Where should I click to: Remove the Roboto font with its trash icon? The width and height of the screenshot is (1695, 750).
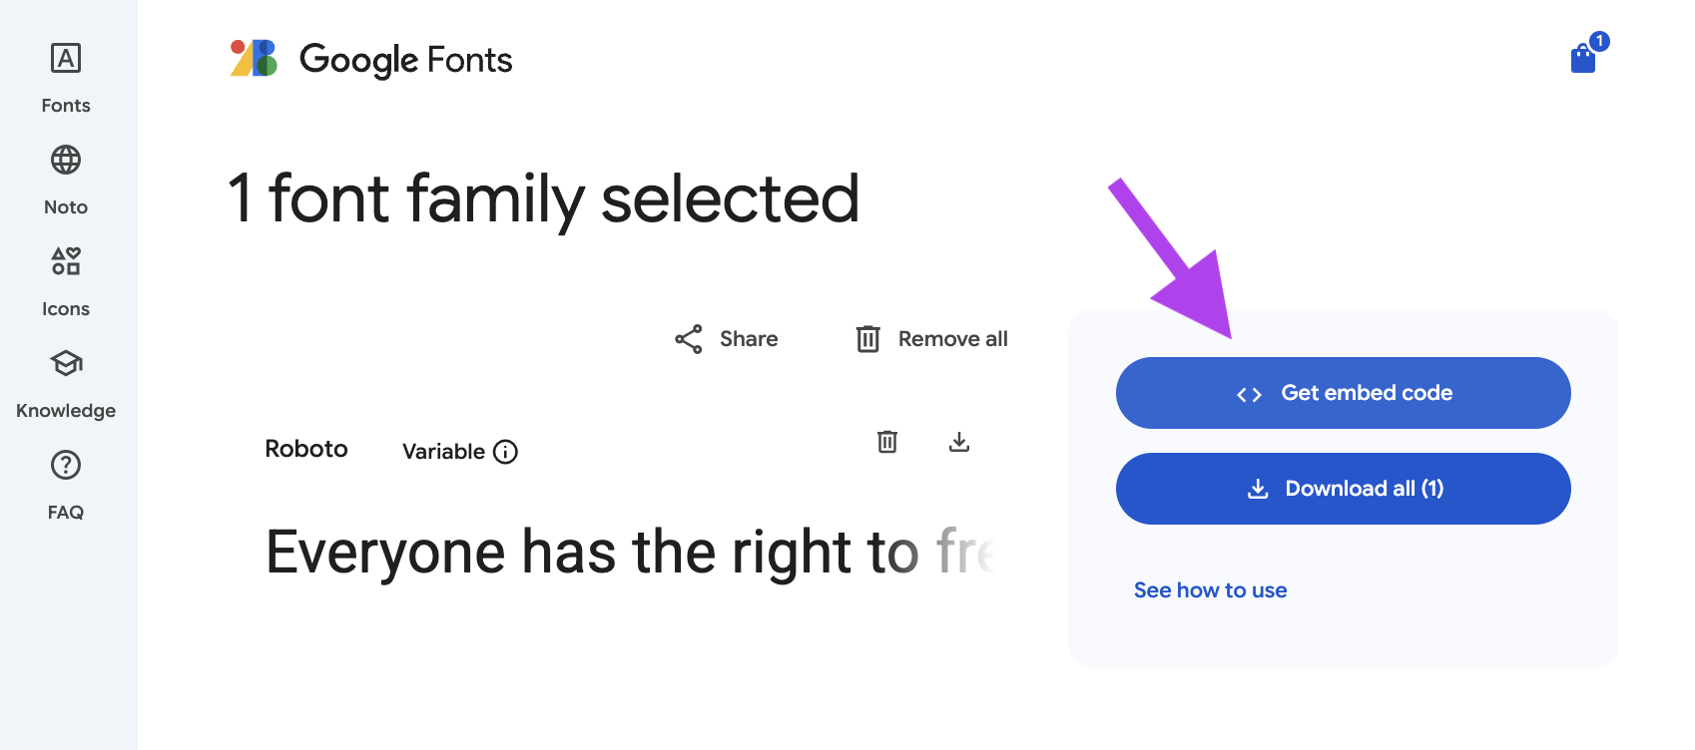point(887,442)
